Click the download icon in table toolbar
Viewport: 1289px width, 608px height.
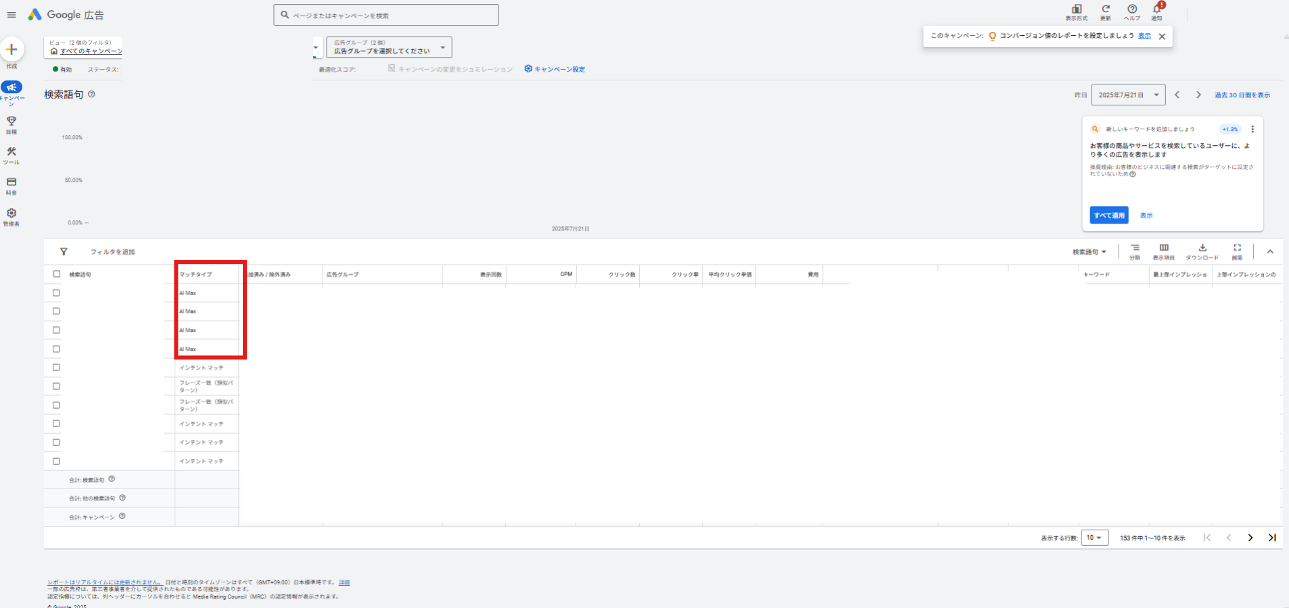1202,248
